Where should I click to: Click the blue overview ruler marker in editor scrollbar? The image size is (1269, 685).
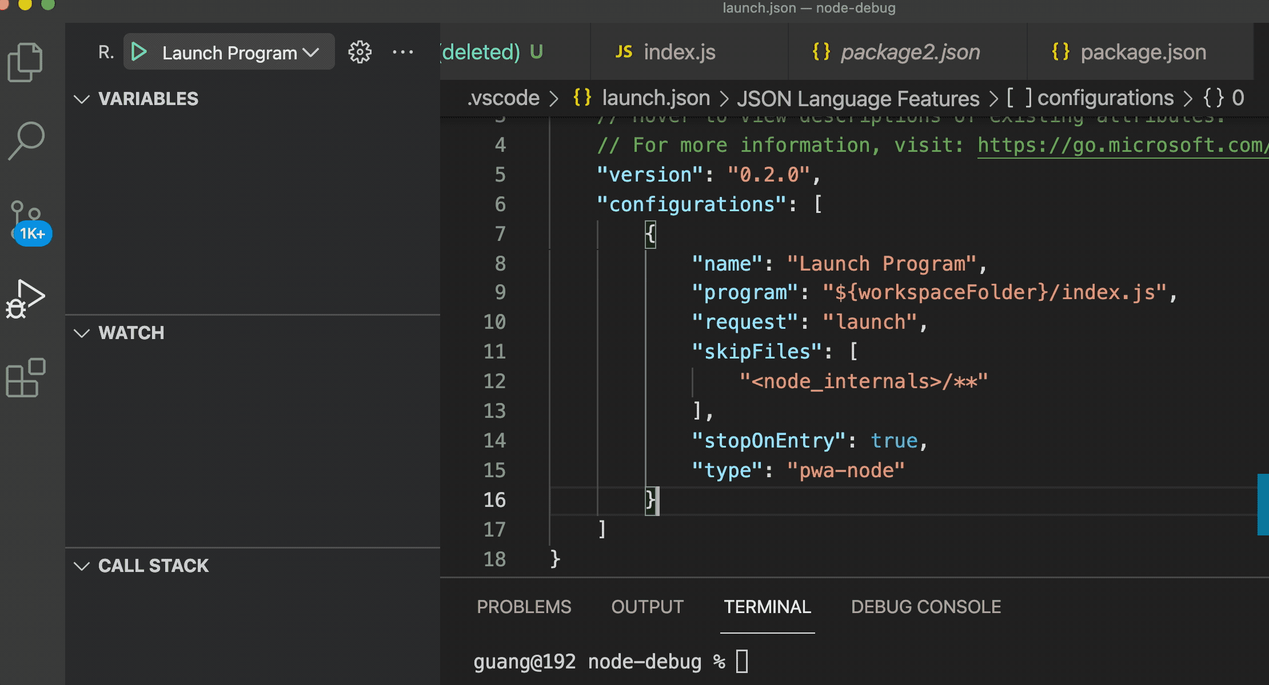coord(1263,504)
